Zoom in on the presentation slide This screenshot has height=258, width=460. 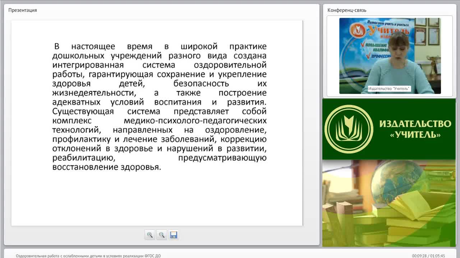click(x=150, y=235)
